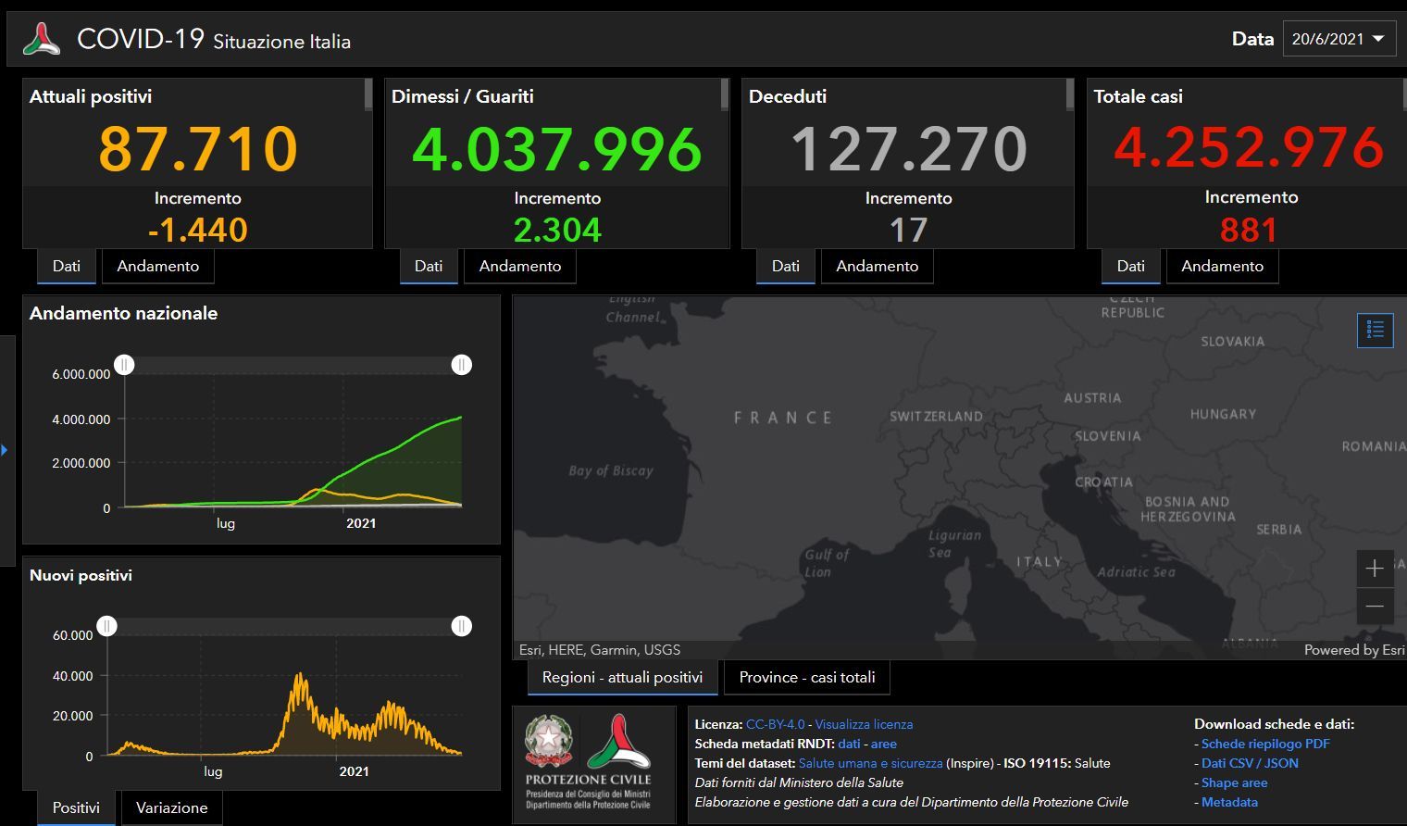Click the scrollbar in Attuali positivi panel
The image size is (1407, 826).
(367, 94)
